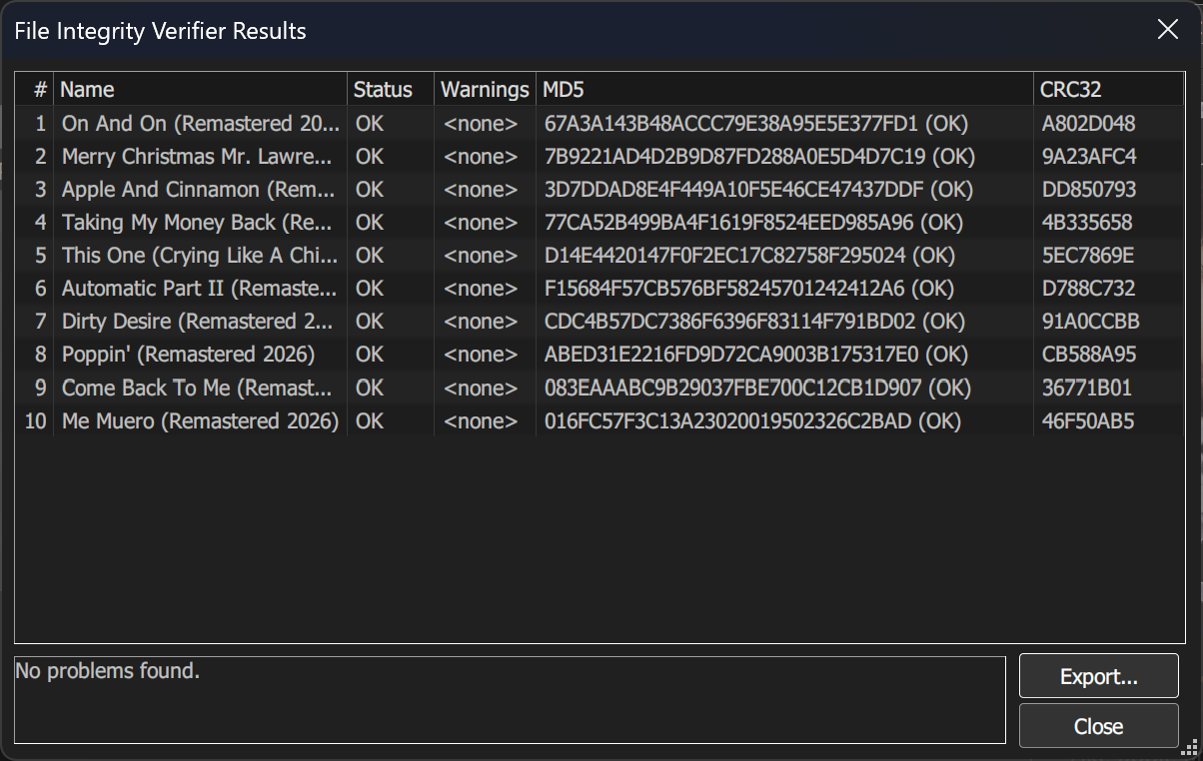
Task: Click the CRC32 value 91A0CCBB
Action: 1090,322
